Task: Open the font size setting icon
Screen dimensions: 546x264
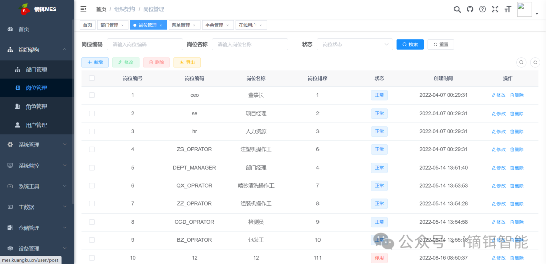Action: tap(508, 9)
